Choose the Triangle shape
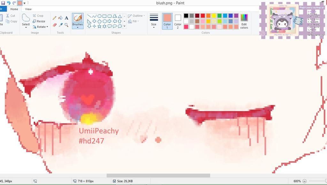 click(x=120, y=16)
